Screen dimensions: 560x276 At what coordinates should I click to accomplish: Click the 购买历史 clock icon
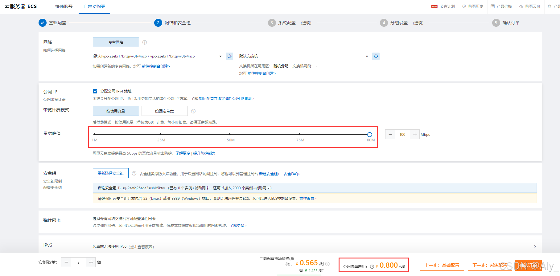point(464,6)
